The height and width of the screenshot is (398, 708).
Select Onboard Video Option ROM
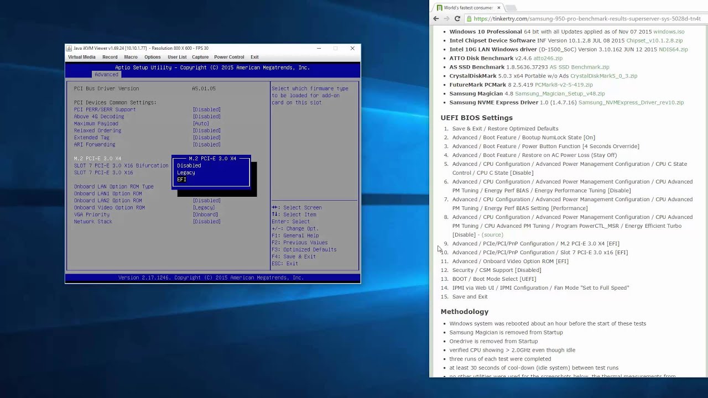tap(110, 208)
